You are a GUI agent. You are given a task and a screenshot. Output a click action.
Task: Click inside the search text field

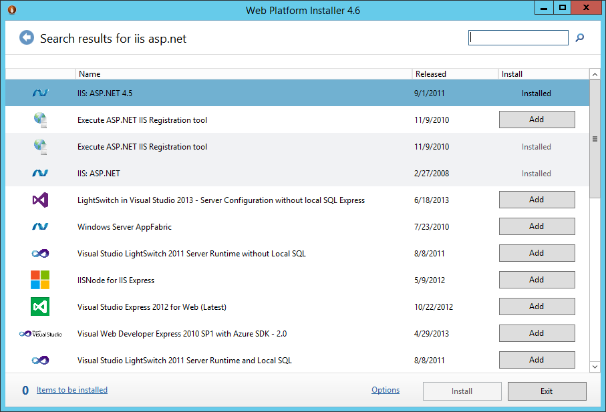[518, 37]
